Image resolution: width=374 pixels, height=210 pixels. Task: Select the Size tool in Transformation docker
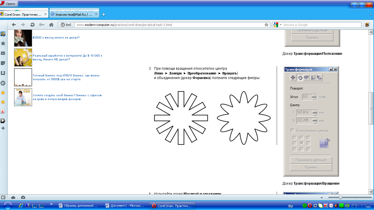pos(313,78)
